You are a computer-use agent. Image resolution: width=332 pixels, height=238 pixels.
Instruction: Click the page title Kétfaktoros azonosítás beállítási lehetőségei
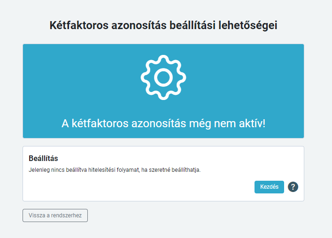click(x=163, y=25)
